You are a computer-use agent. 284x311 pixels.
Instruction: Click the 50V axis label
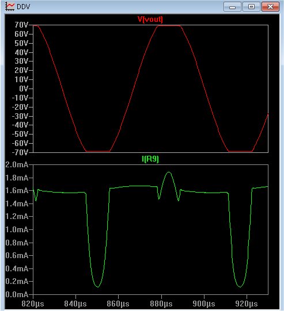pyautogui.click(x=21, y=43)
